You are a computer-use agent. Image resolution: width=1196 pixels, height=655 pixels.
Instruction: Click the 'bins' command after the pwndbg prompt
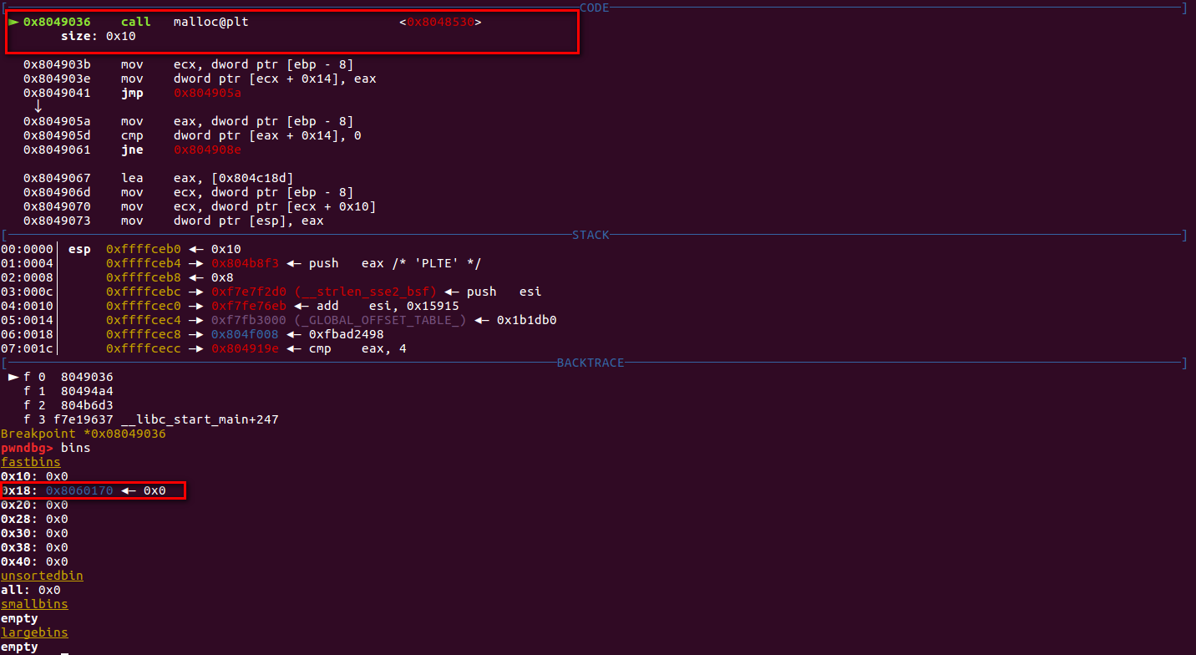[x=76, y=448]
